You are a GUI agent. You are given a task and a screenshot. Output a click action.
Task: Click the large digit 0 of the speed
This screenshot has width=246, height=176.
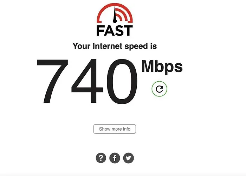pyautogui.click(x=122, y=81)
